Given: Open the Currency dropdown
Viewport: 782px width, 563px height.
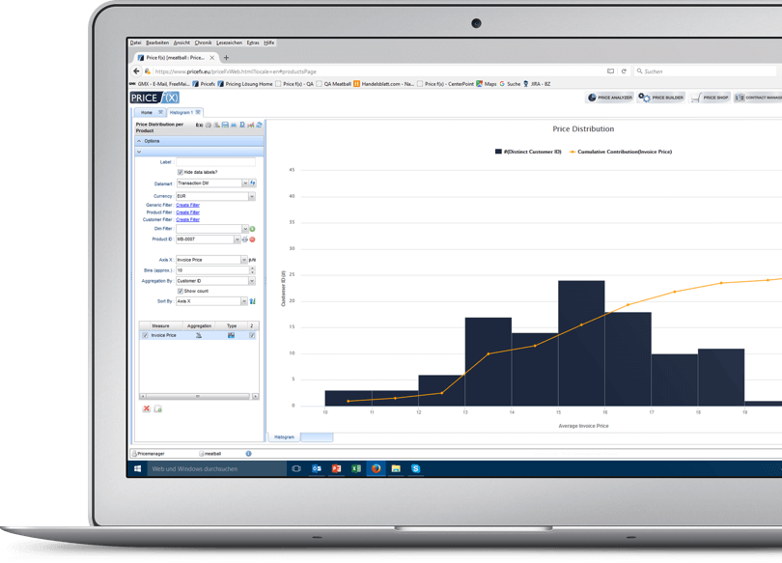Looking at the screenshot, I should click(x=252, y=196).
